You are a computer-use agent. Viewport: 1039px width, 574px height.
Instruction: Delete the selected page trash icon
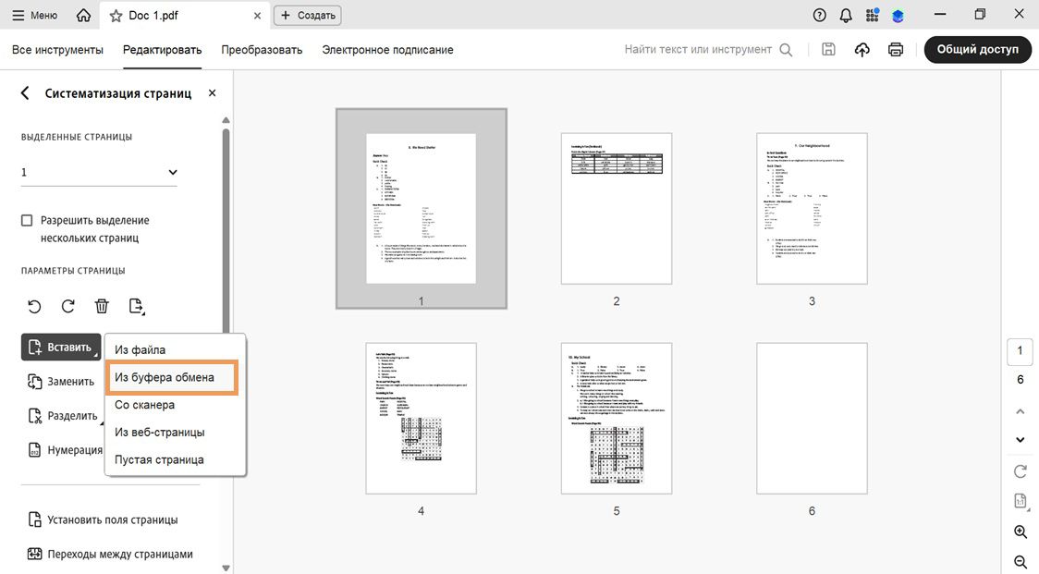[x=102, y=306]
